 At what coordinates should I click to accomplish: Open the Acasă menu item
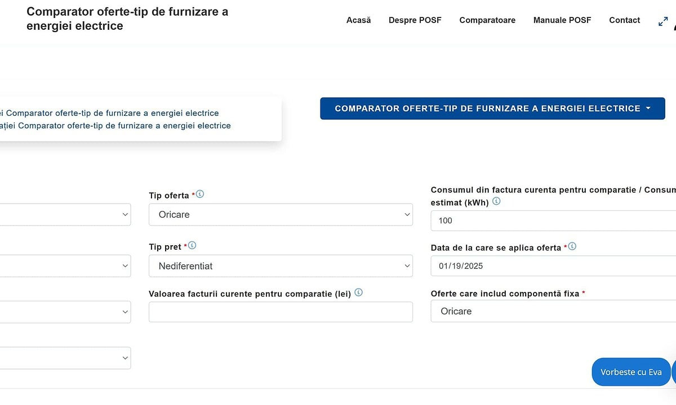click(x=358, y=20)
